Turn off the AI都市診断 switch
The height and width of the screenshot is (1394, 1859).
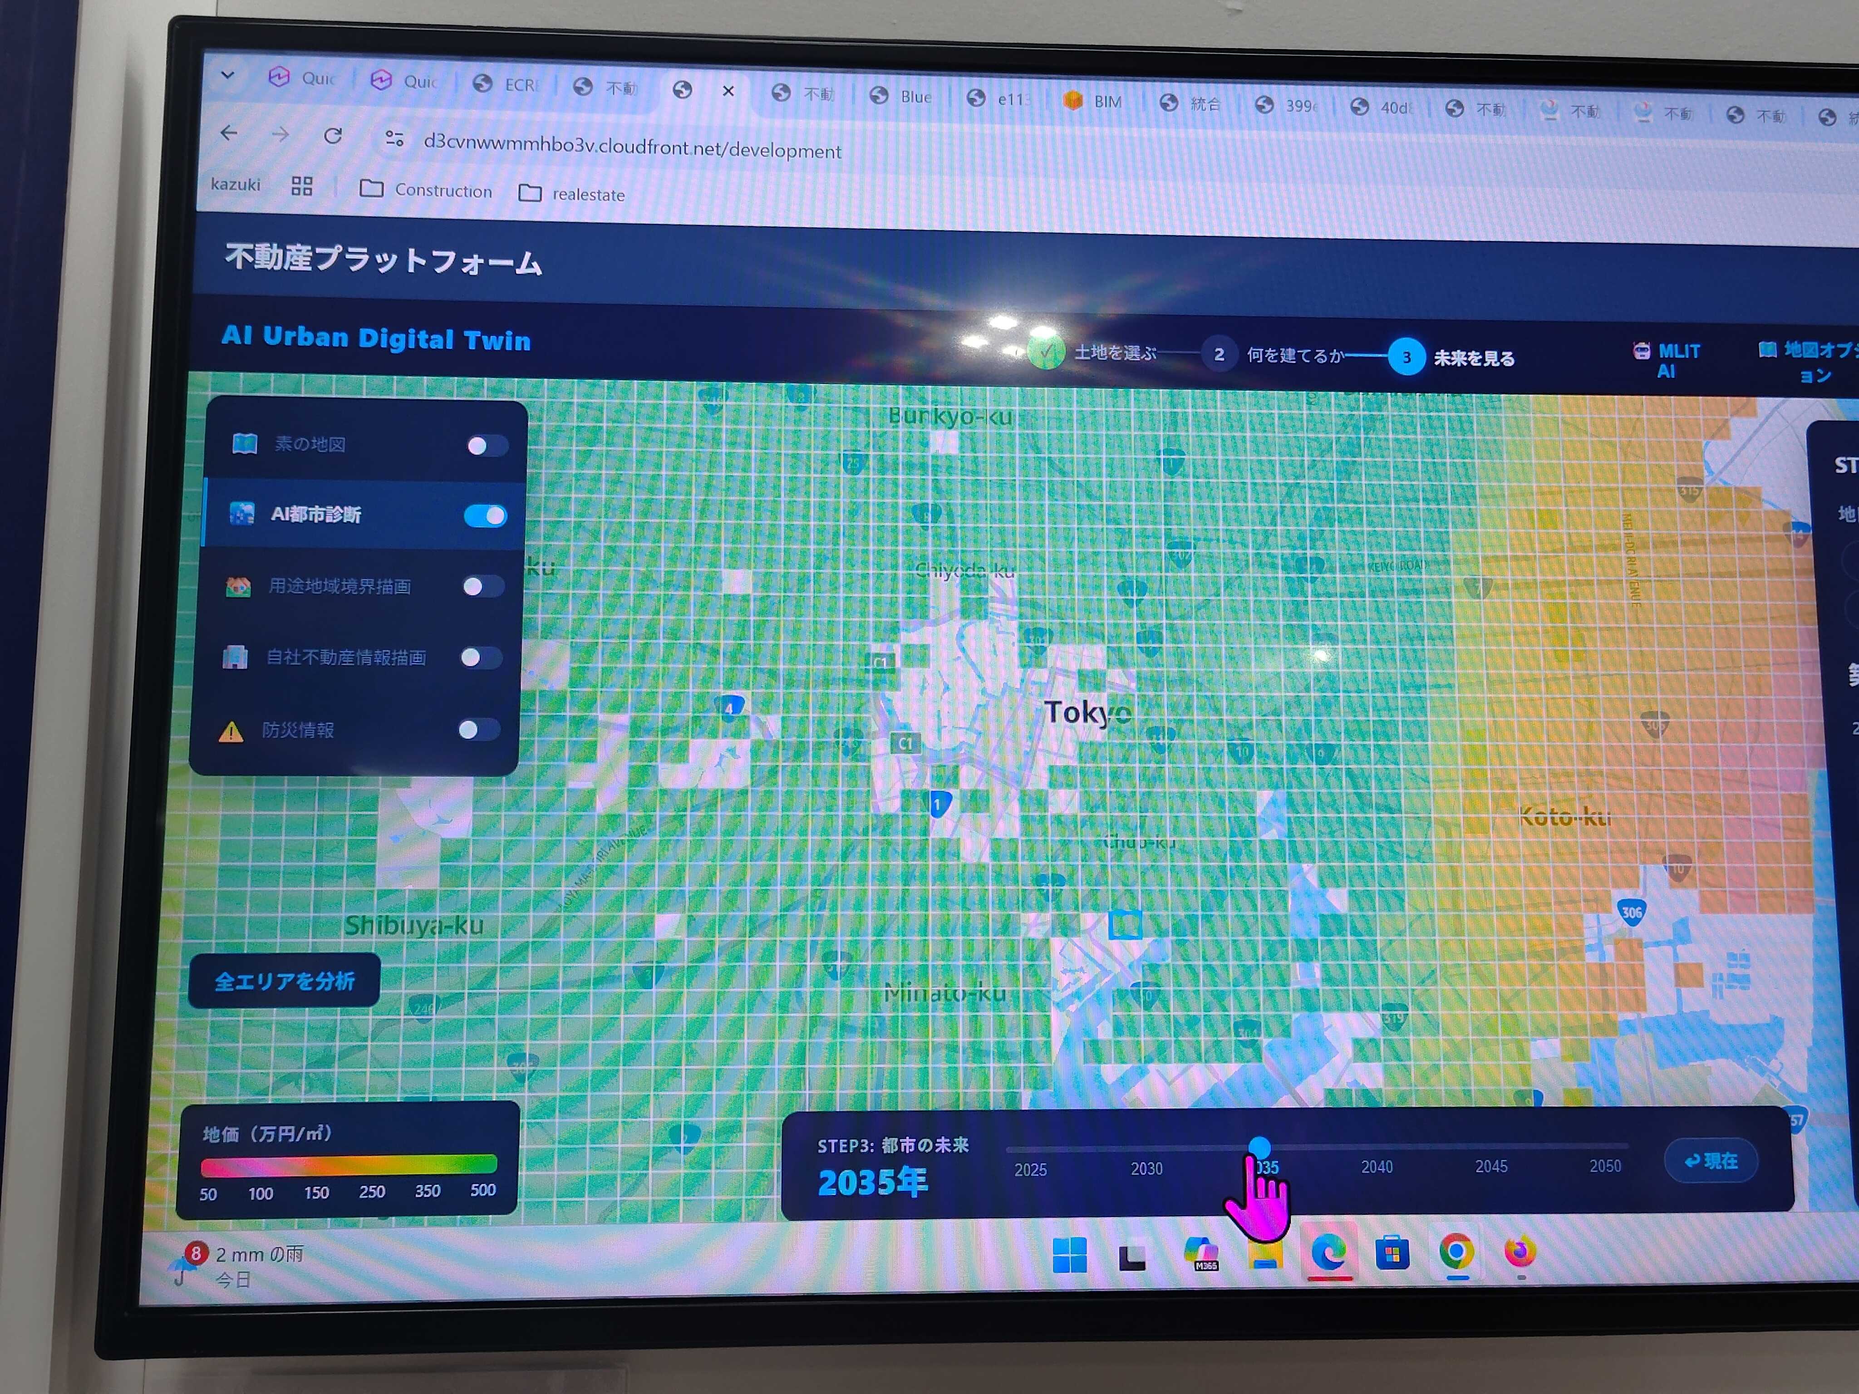pos(485,515)
